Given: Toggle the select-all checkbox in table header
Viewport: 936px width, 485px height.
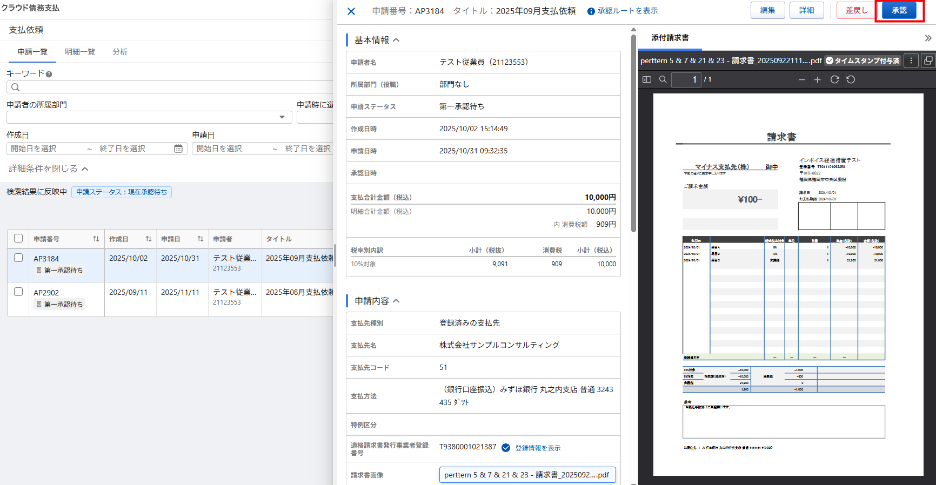Looking at the screenshot, I should pyautogui.click(x=18, y=238).
